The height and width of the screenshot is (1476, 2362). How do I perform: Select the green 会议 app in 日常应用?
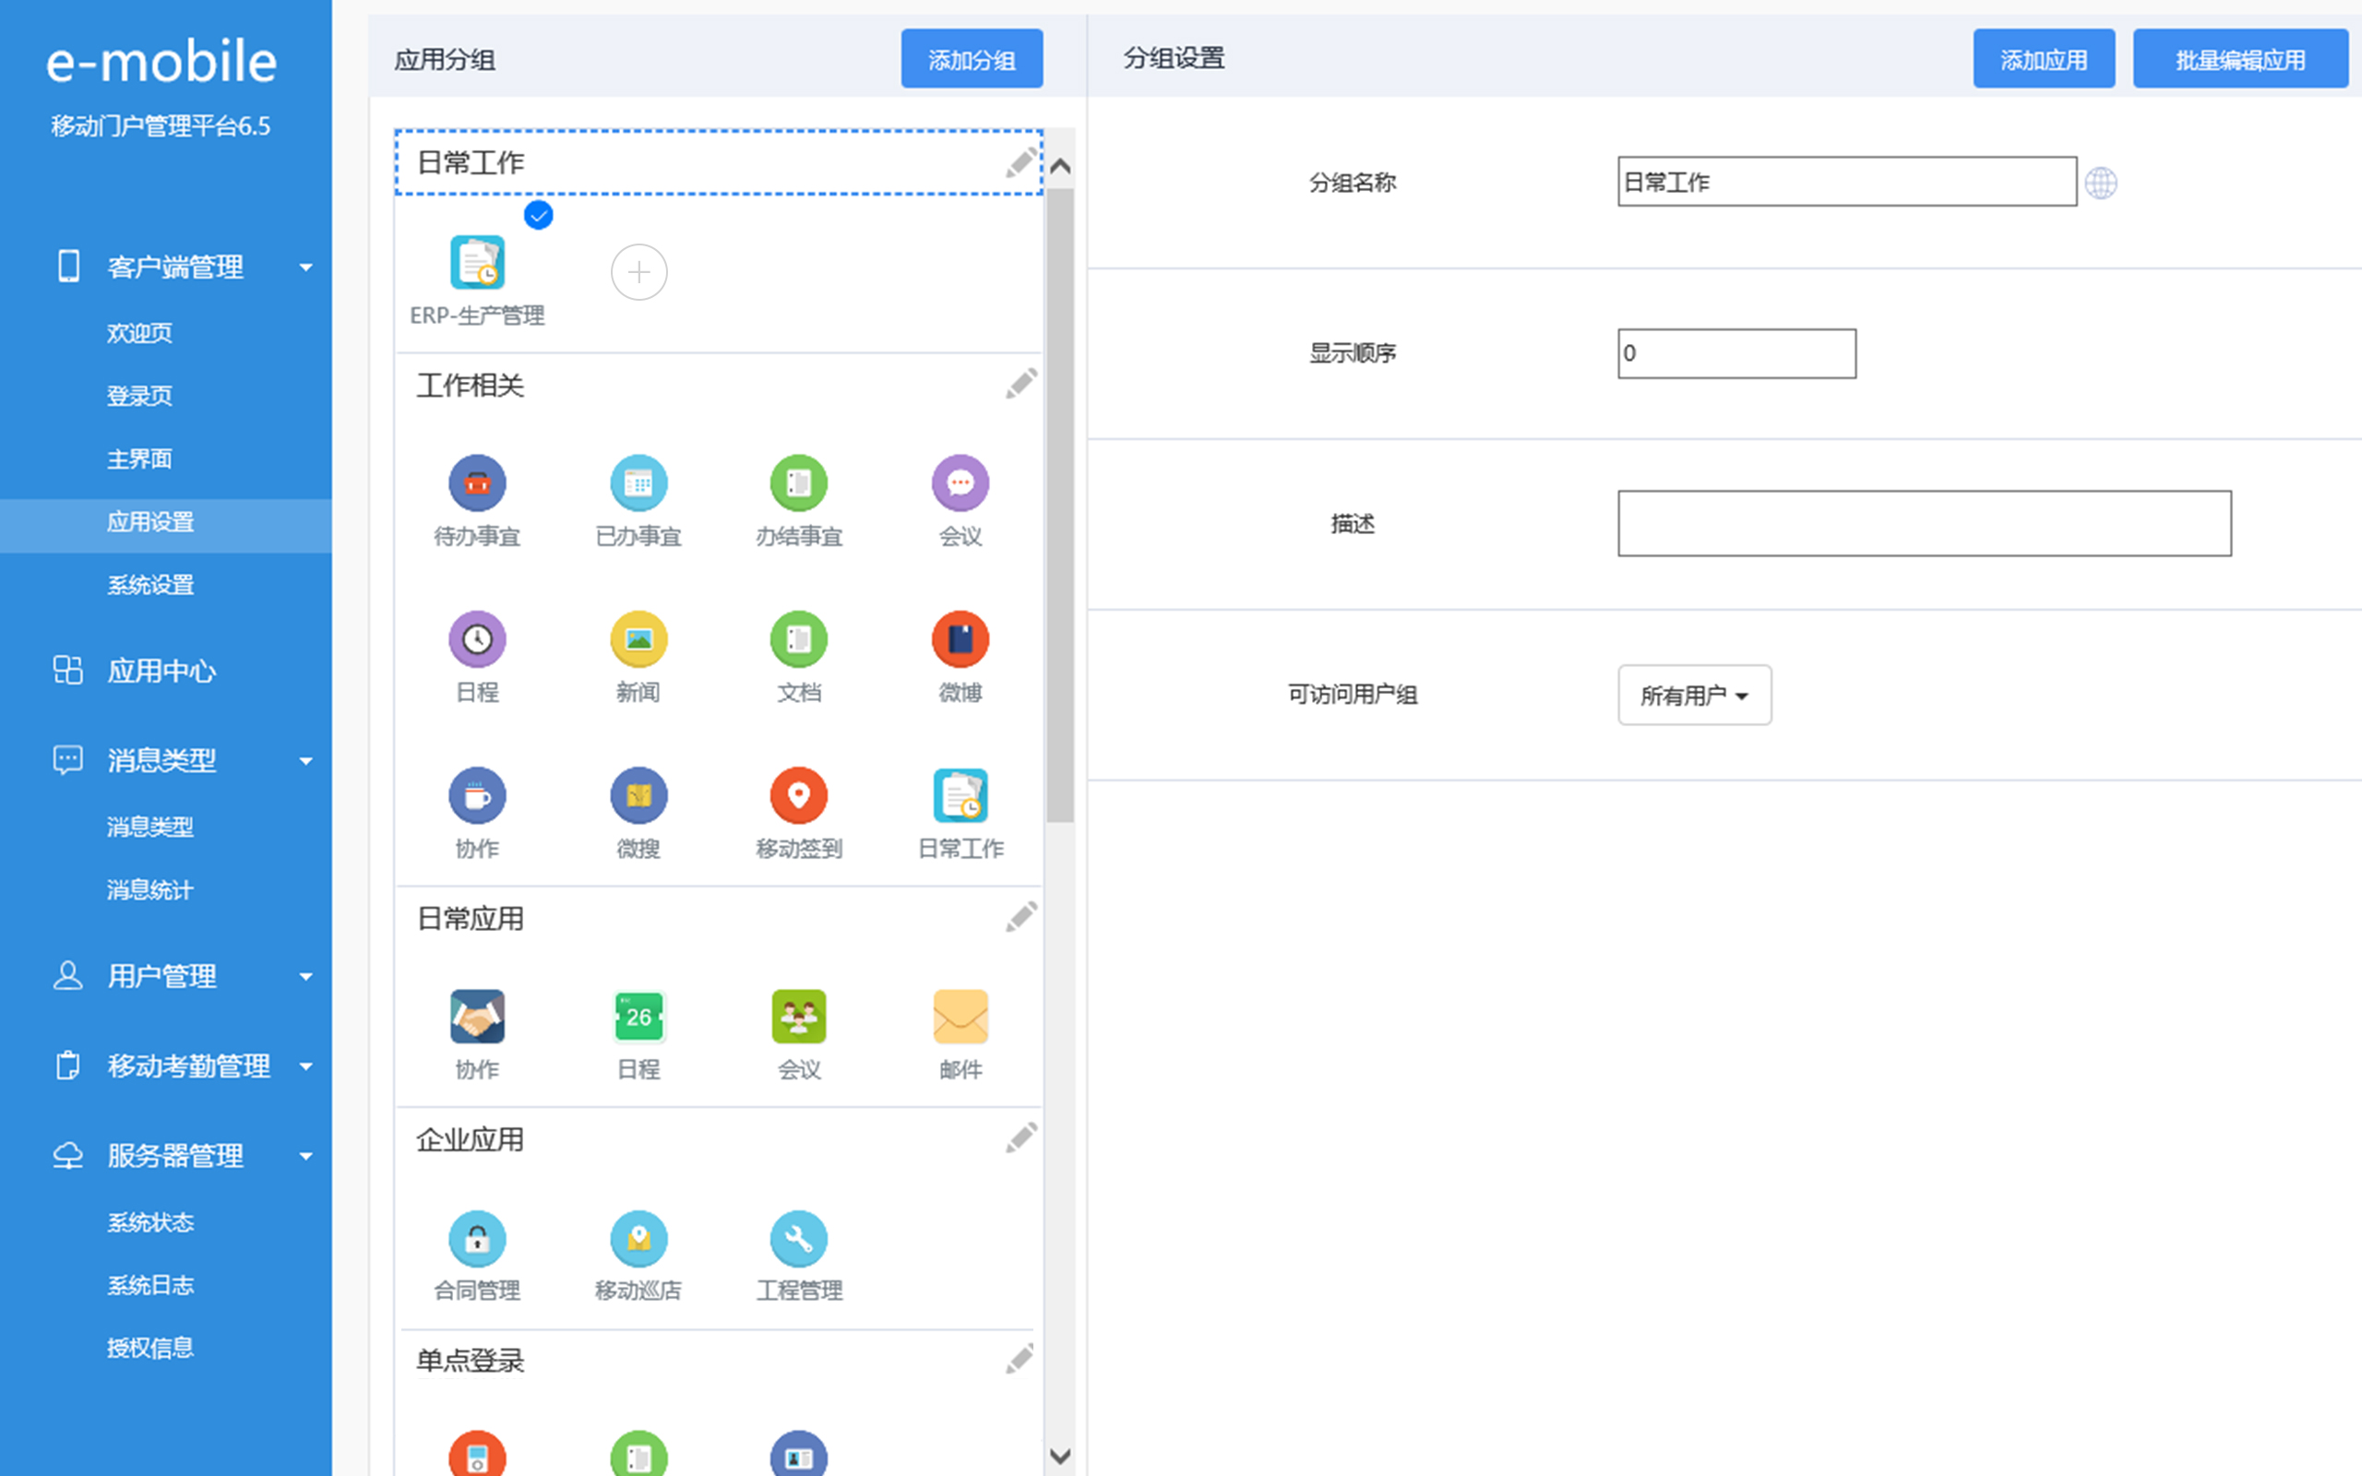(799, 1017)
